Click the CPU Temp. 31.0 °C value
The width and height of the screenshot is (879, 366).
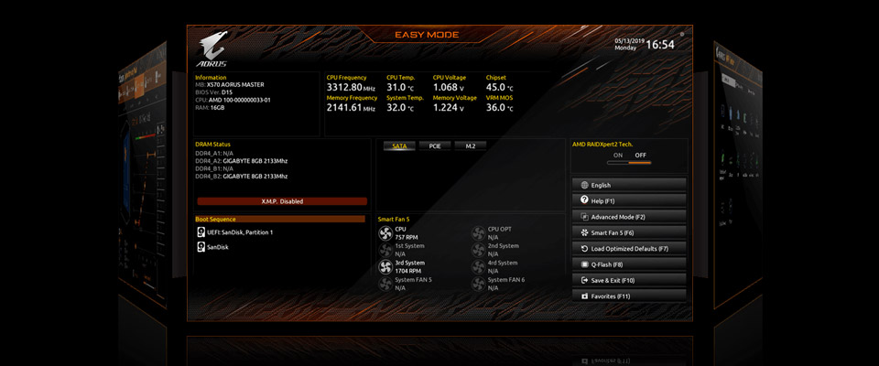[400, 88]
